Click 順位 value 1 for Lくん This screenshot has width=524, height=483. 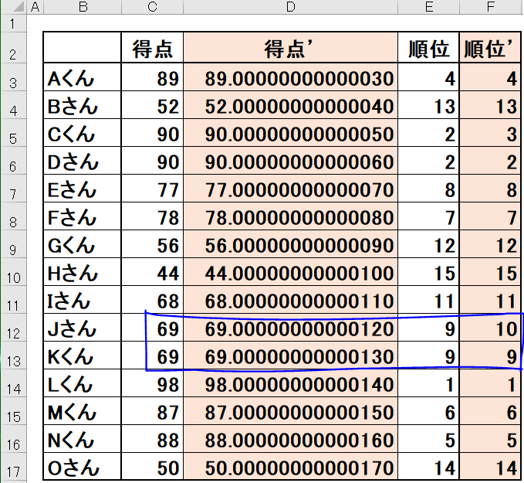[429, 383]
